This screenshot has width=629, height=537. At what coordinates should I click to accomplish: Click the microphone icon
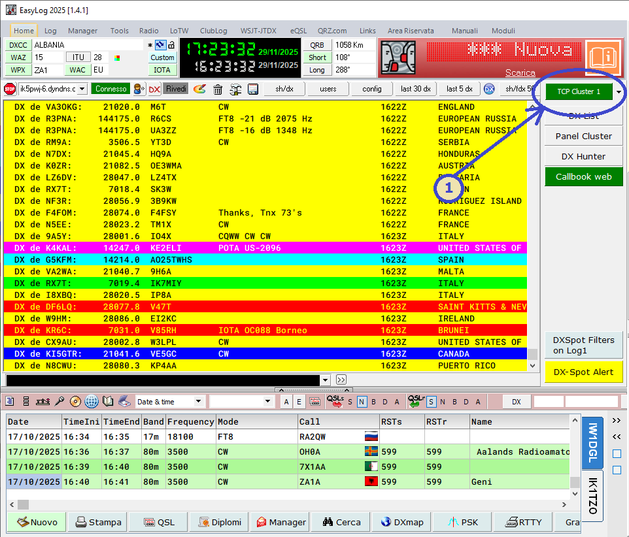point(59,401)
